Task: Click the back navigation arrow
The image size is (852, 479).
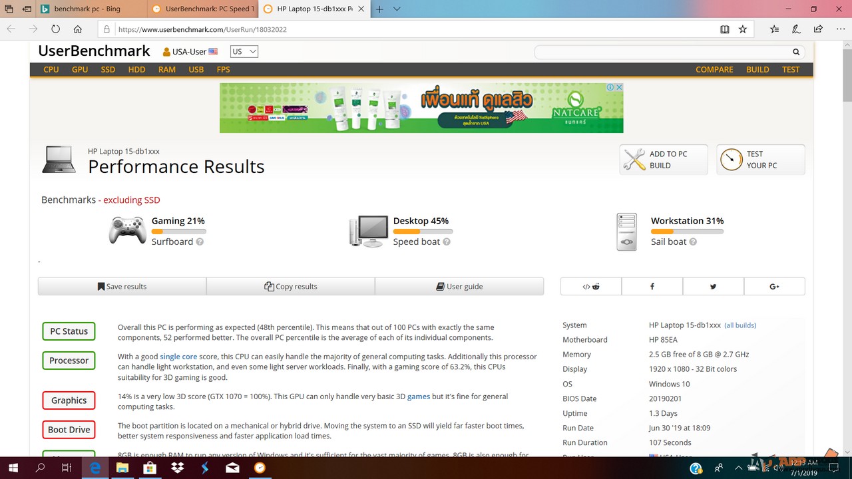Action: pos(11,29)
